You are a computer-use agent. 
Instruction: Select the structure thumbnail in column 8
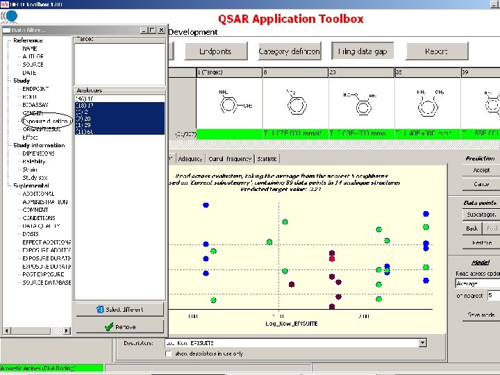coord(295,103)
